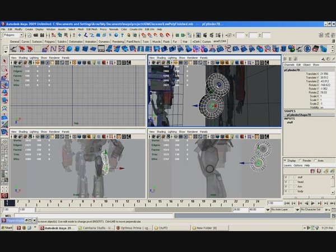This screenshot has height=252, width=336.
Task: Toggle visibility of the body layer
Action: pos(286,191)
